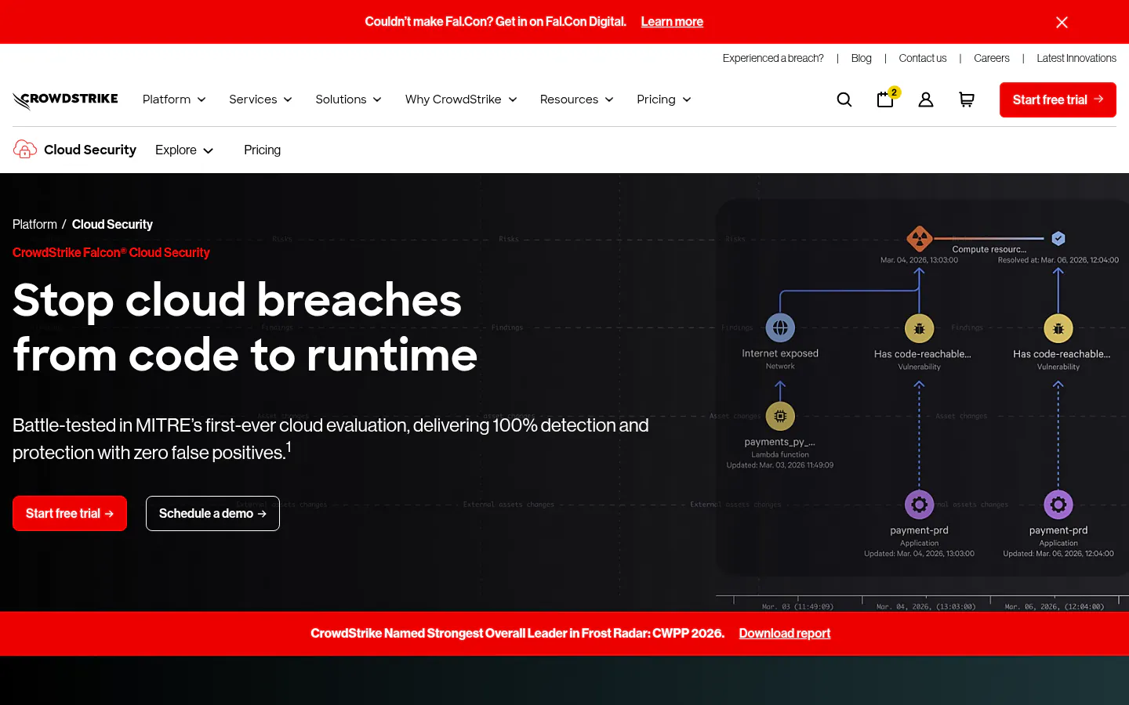Click Start free trial in the header
Image resolution: width=1129 pixels, height=705 pixels.
(x=1058, y=99)
